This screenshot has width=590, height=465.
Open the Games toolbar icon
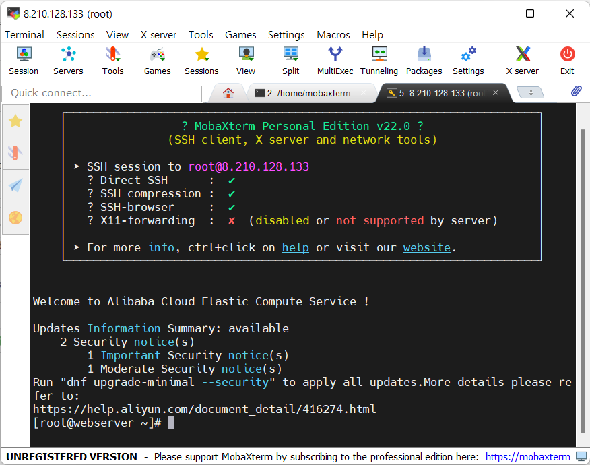[x=158, y=61]
